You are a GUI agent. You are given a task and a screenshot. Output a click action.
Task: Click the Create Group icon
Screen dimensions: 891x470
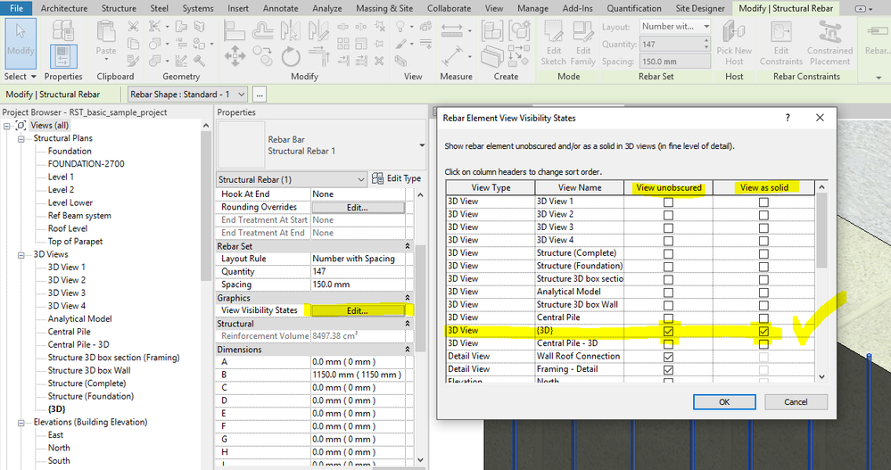coord(519,30)
